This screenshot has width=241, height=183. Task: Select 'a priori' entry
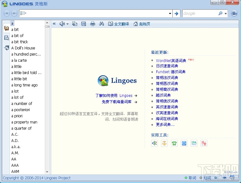pyautogui.click(x=17, y=116)
